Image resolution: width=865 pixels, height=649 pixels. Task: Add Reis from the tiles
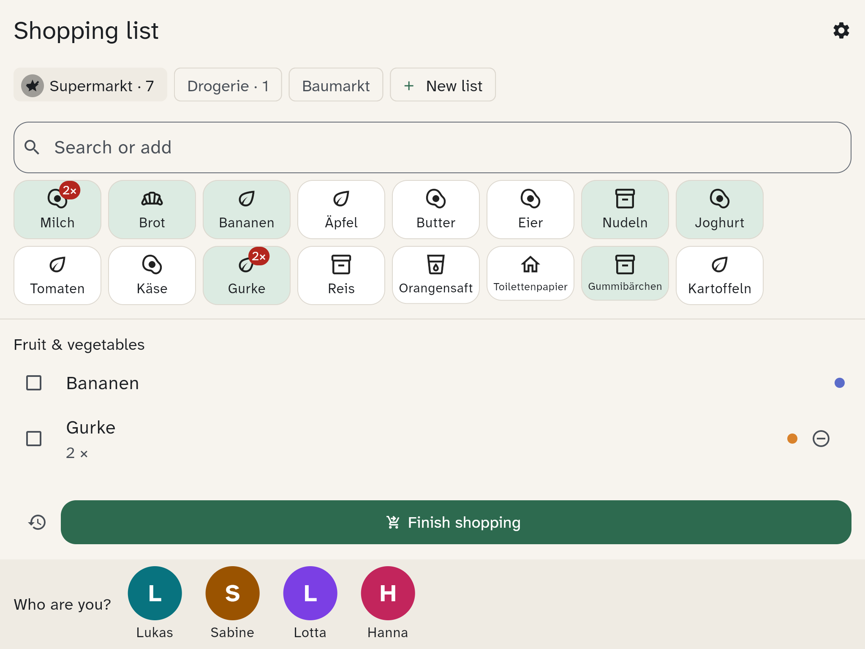(341, 275)
